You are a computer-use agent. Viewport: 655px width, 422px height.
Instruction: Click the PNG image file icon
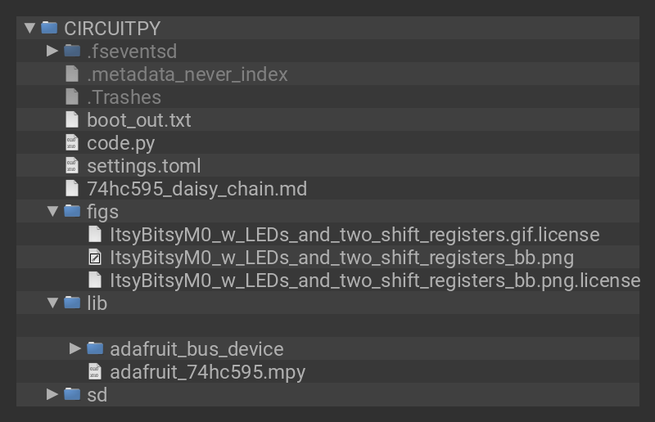click(x=95, y=258)
